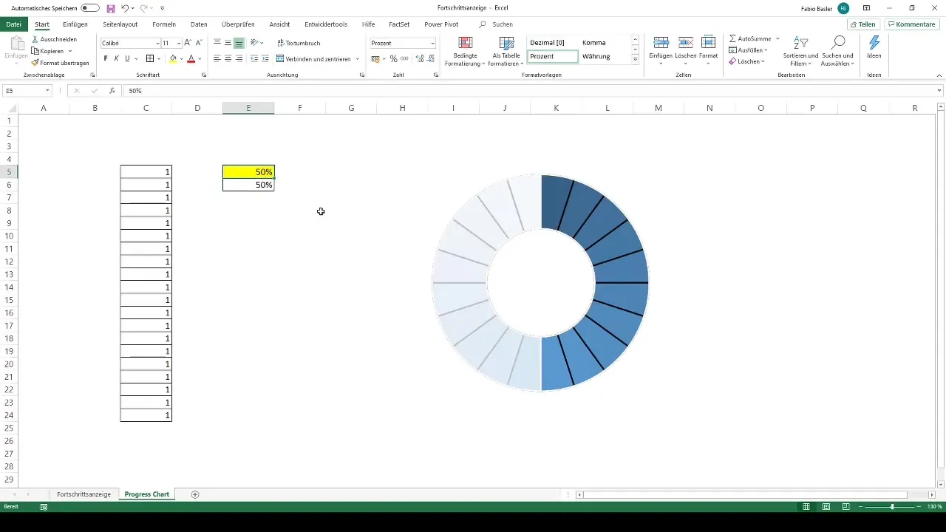Open the Einfügen ribbon tab
Viewport: 946px width, 532px height.
pos(75,24)
